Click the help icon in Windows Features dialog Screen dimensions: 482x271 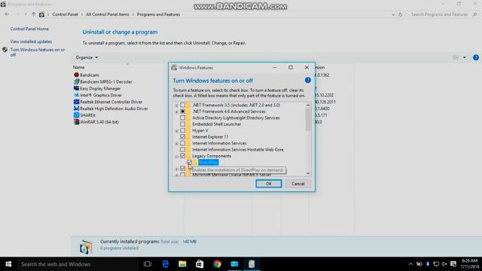[x=308, y=81]
